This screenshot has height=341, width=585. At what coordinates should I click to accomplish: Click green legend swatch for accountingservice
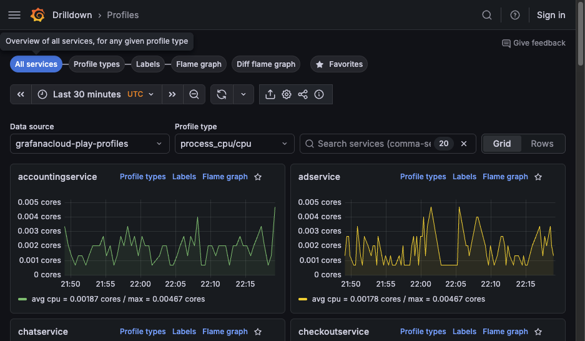[22, 299]
